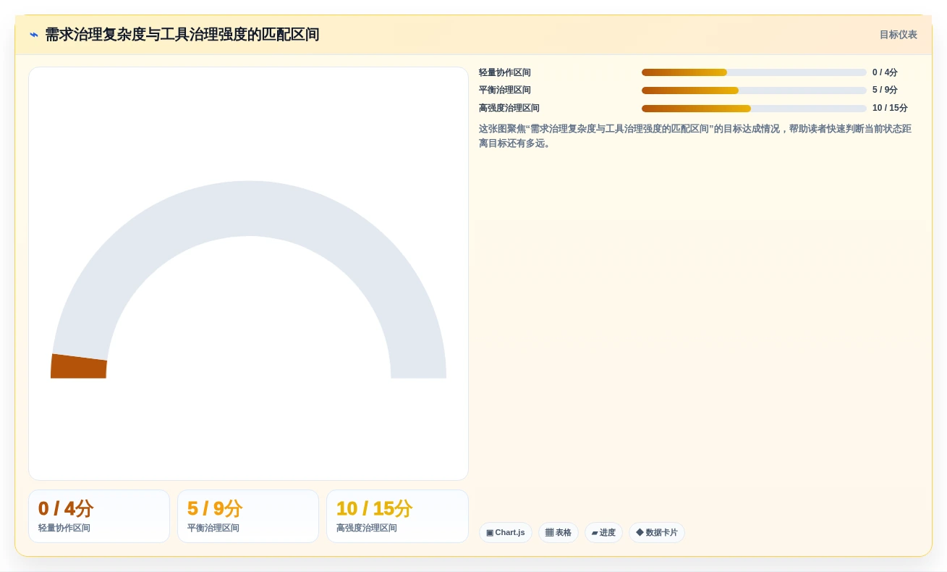The height and width of the screenshot is (572, 947).
Task: Click the 平衡治理区间 label in progress list
Action: point(505,91)
